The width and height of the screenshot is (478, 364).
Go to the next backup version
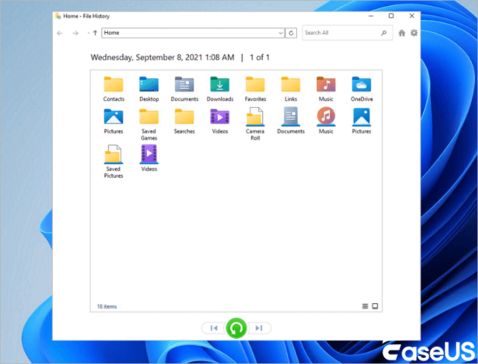pos(259,328)
